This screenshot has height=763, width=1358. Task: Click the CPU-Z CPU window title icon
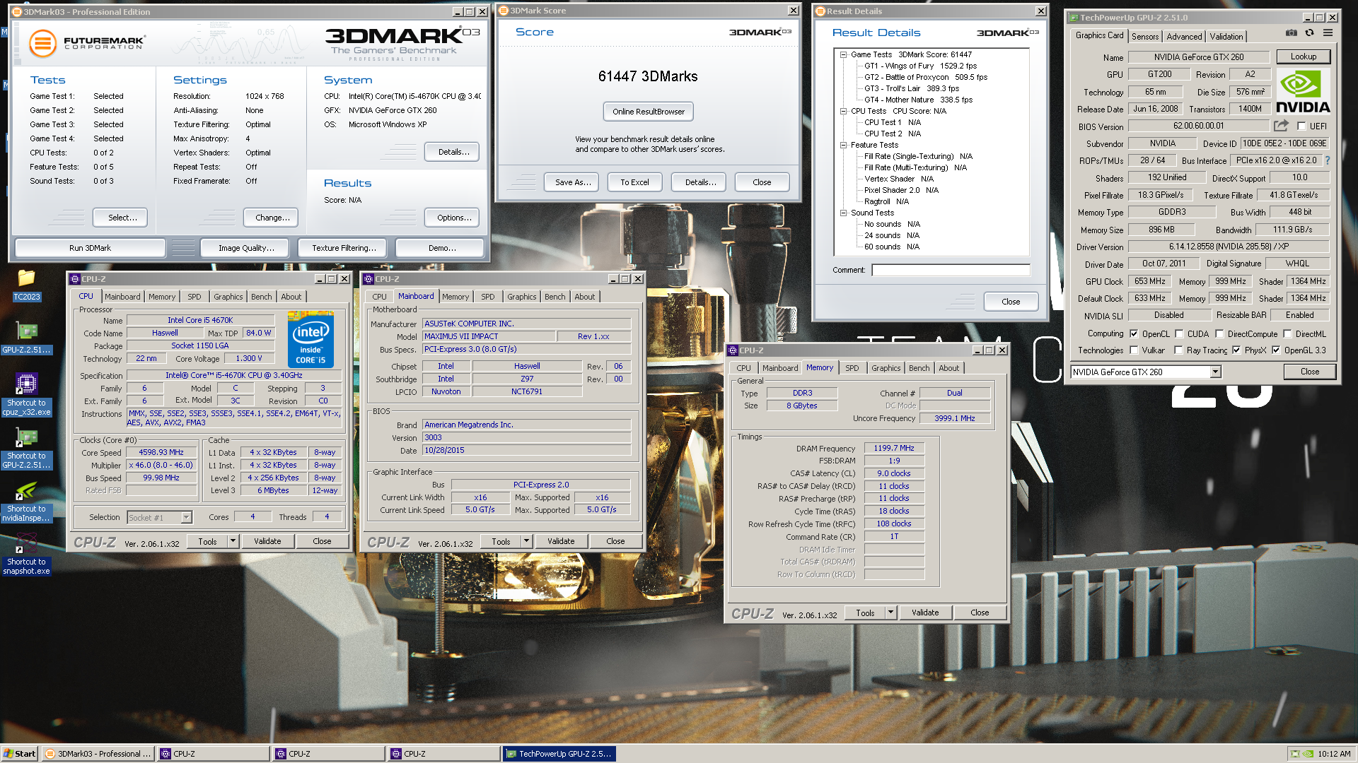[75, 279]
